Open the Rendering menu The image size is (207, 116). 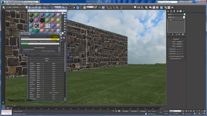click(65, 4)
